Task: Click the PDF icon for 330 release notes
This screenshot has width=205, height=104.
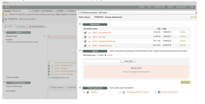Action: pos(123,92)
